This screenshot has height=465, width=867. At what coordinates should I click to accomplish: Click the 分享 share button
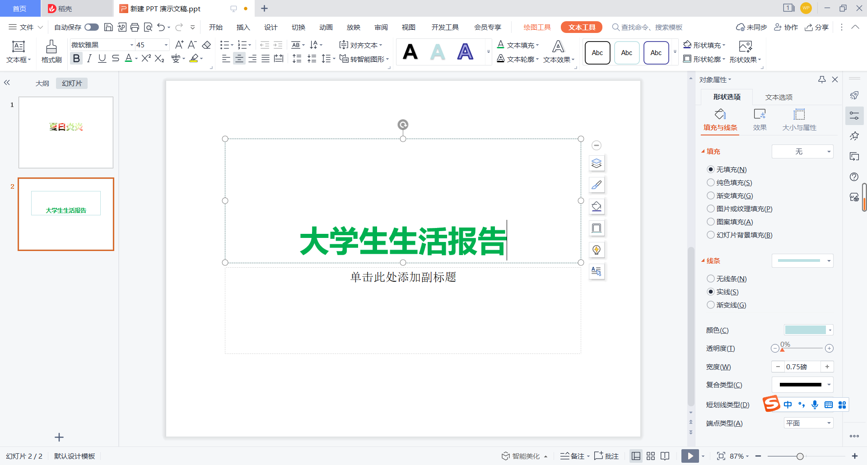[x=816, y=27]
